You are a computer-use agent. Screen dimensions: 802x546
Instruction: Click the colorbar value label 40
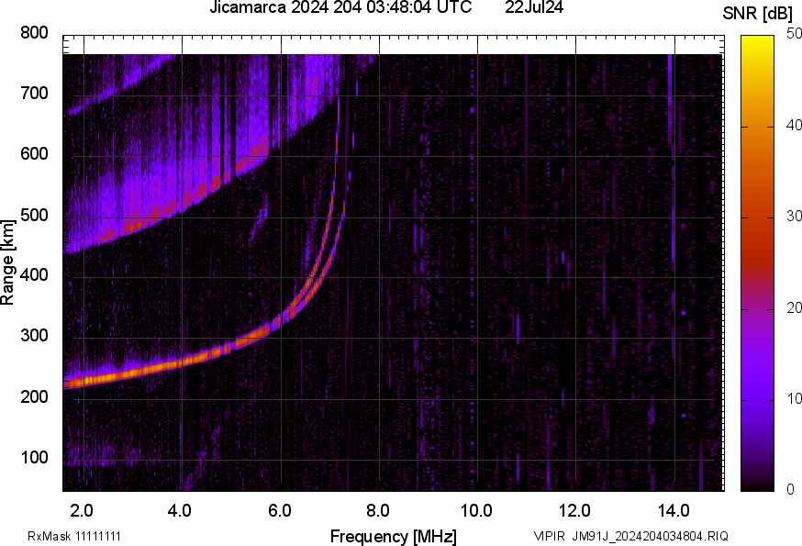tap(794, 125)
